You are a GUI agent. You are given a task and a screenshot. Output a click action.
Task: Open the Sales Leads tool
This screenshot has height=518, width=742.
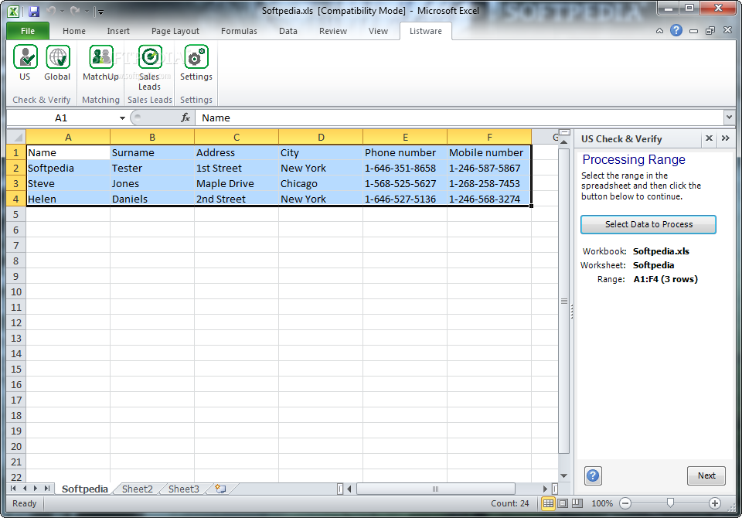click(x=149, y=68)
